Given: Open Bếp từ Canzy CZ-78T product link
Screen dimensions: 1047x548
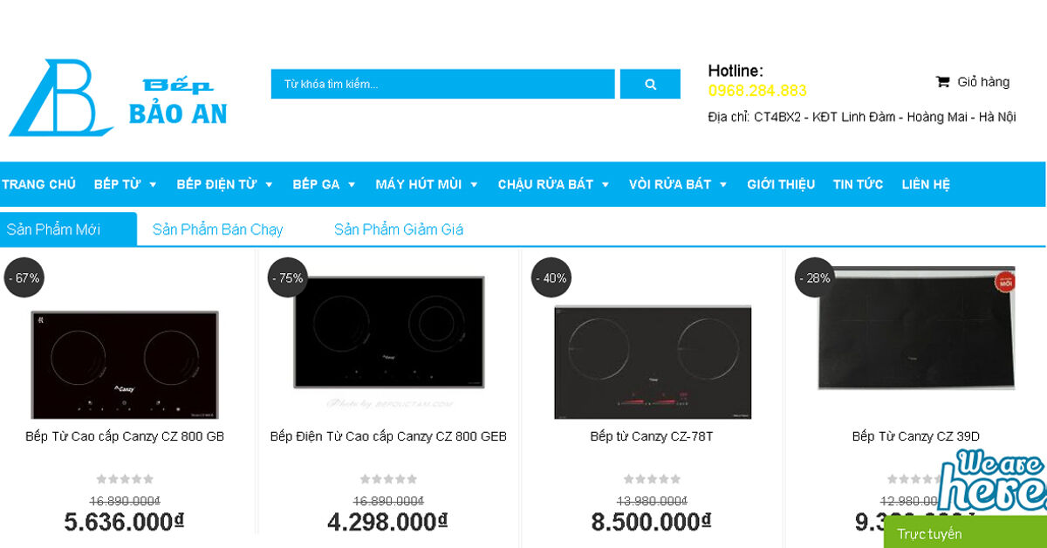Looking at the screenshot, I should pos(652,436).
